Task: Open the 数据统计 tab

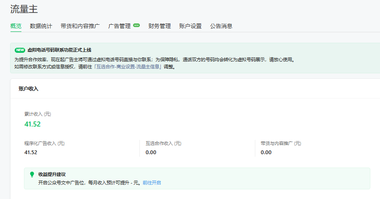Action: [41, 26]
